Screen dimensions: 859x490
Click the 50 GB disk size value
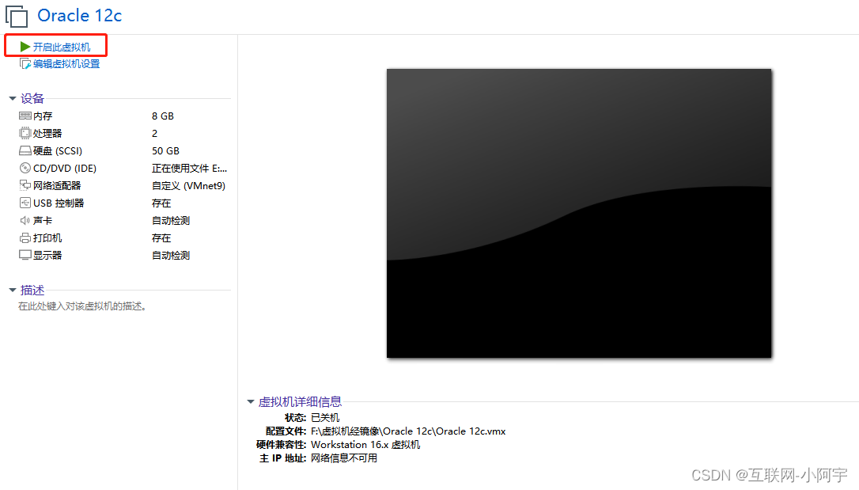pos(165,150)
